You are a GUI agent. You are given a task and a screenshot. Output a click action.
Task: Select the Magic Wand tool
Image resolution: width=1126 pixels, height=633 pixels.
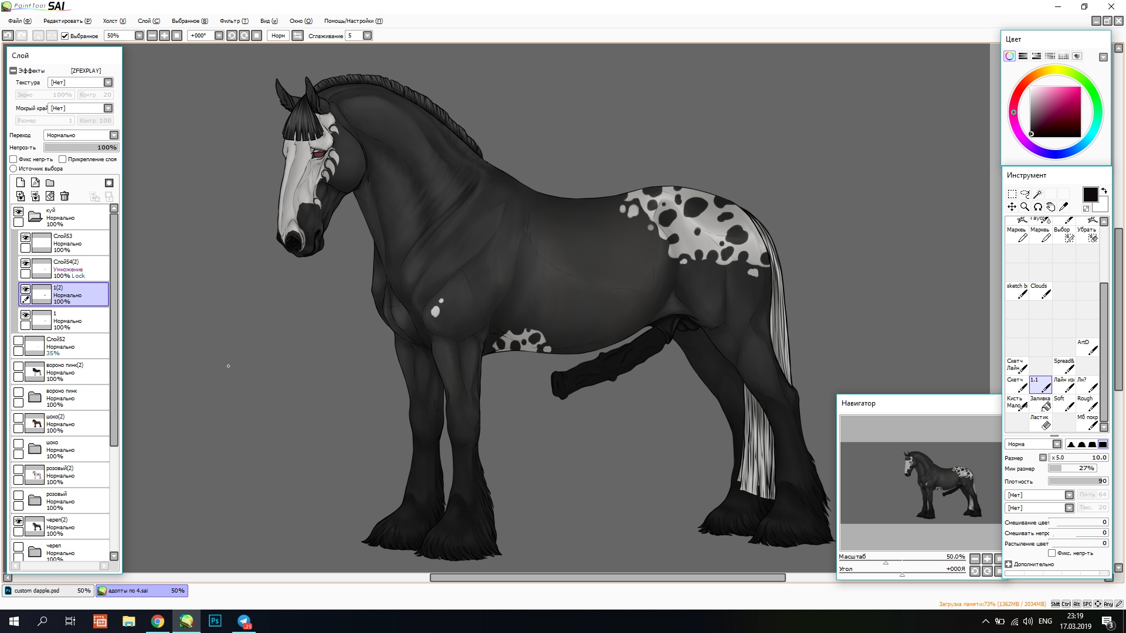[x=1037, y=194]
